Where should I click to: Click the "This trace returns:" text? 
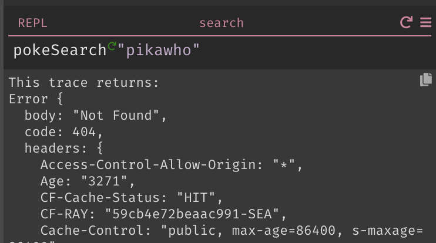(x=83, y=83)
